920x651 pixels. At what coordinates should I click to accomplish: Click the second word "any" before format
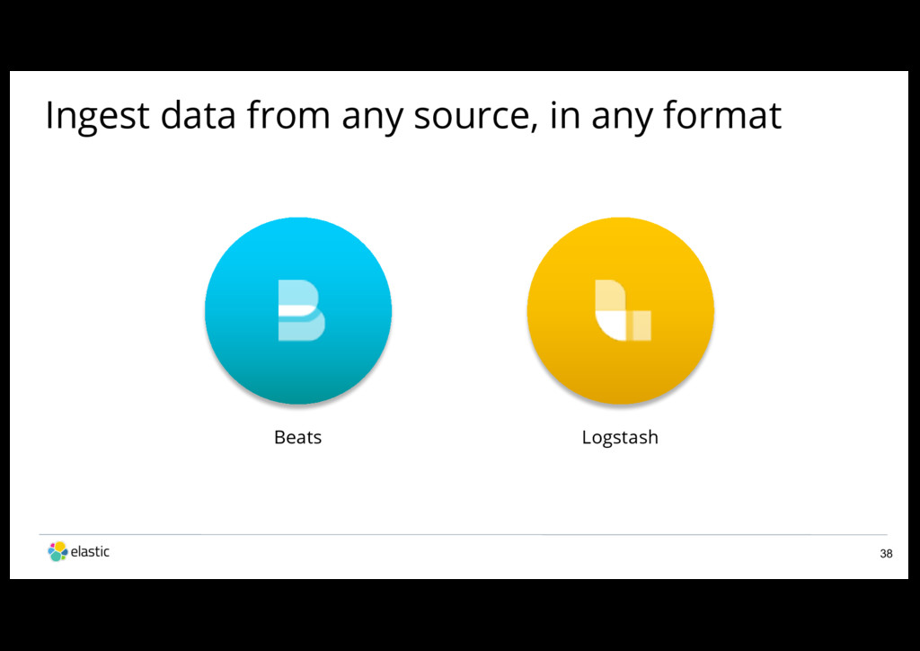tap(622, 118)
